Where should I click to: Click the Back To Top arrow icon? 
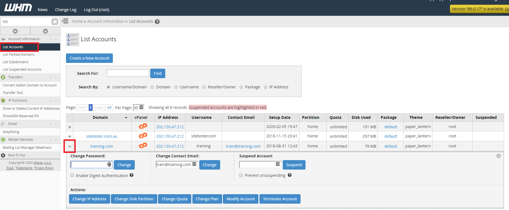[x=3, y=155]
